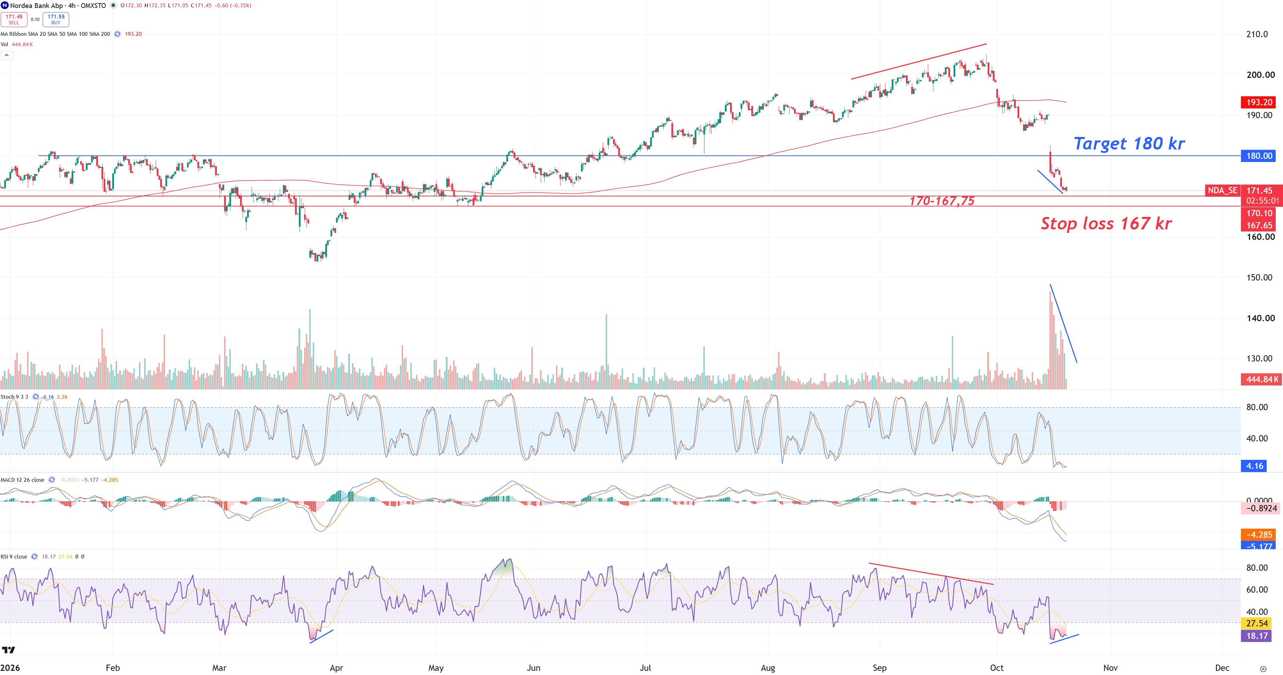Select the MA Ribbon indicator legend
Image resolution: width=1283 pixels, height=675 pixels.
point(55,34)
